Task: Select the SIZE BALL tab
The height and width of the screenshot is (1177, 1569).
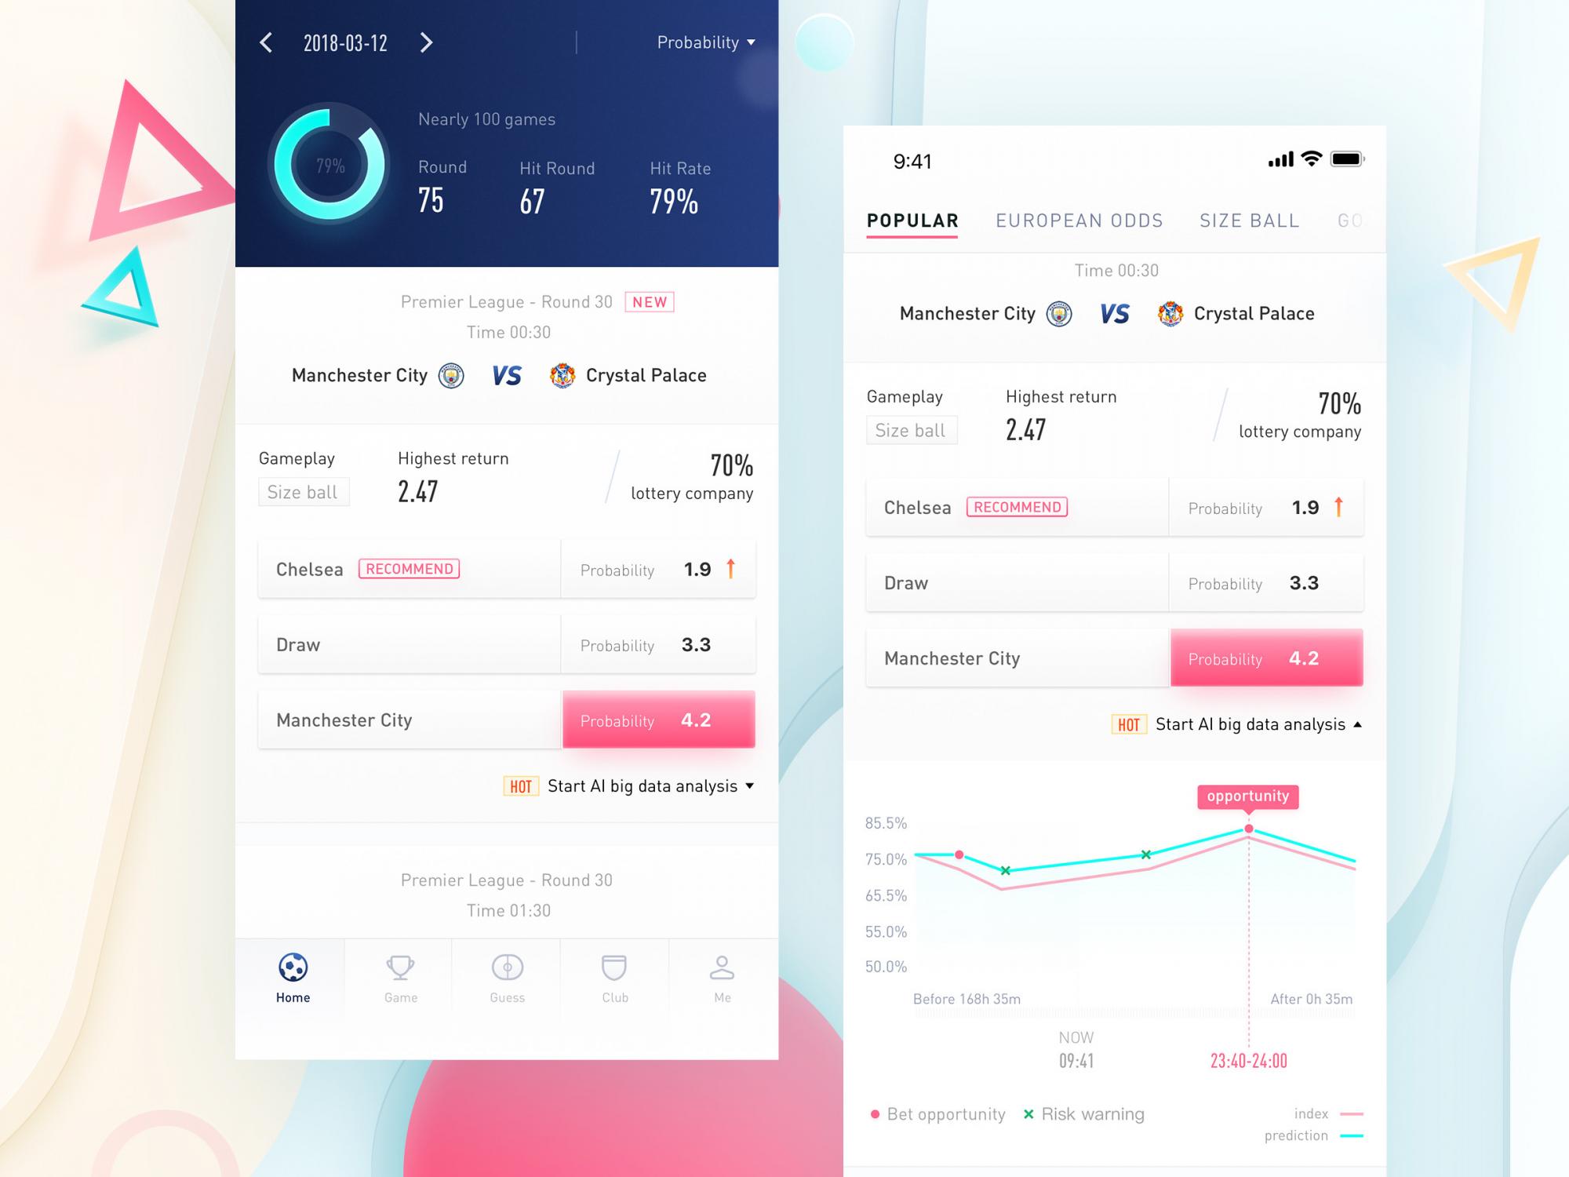Action: pos(1247,221)
